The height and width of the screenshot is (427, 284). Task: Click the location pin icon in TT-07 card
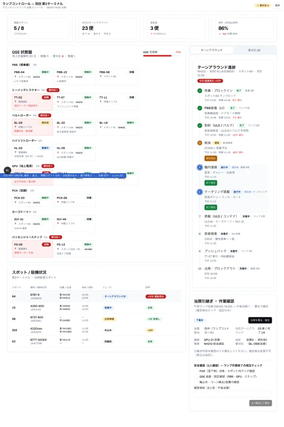58,102
